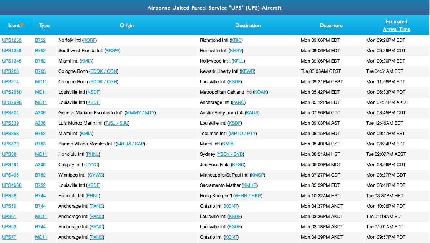This screenshot has width=430, height=243.
Task: View flight UPS58
Action: 9,196
